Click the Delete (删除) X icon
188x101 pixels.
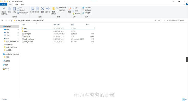[x=43, y=9]
